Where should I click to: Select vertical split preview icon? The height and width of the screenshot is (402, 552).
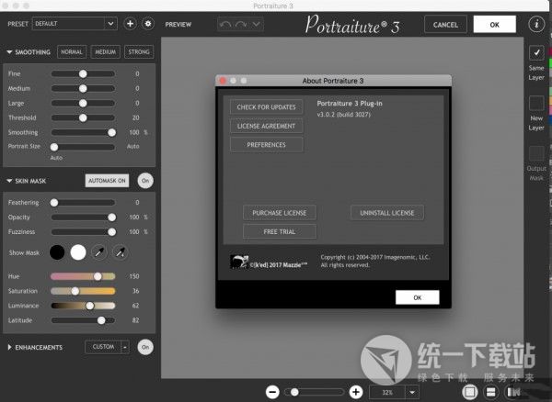coord(512,392)
